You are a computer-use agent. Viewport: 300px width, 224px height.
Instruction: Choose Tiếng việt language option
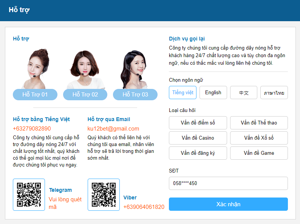[x=182, y=93]
